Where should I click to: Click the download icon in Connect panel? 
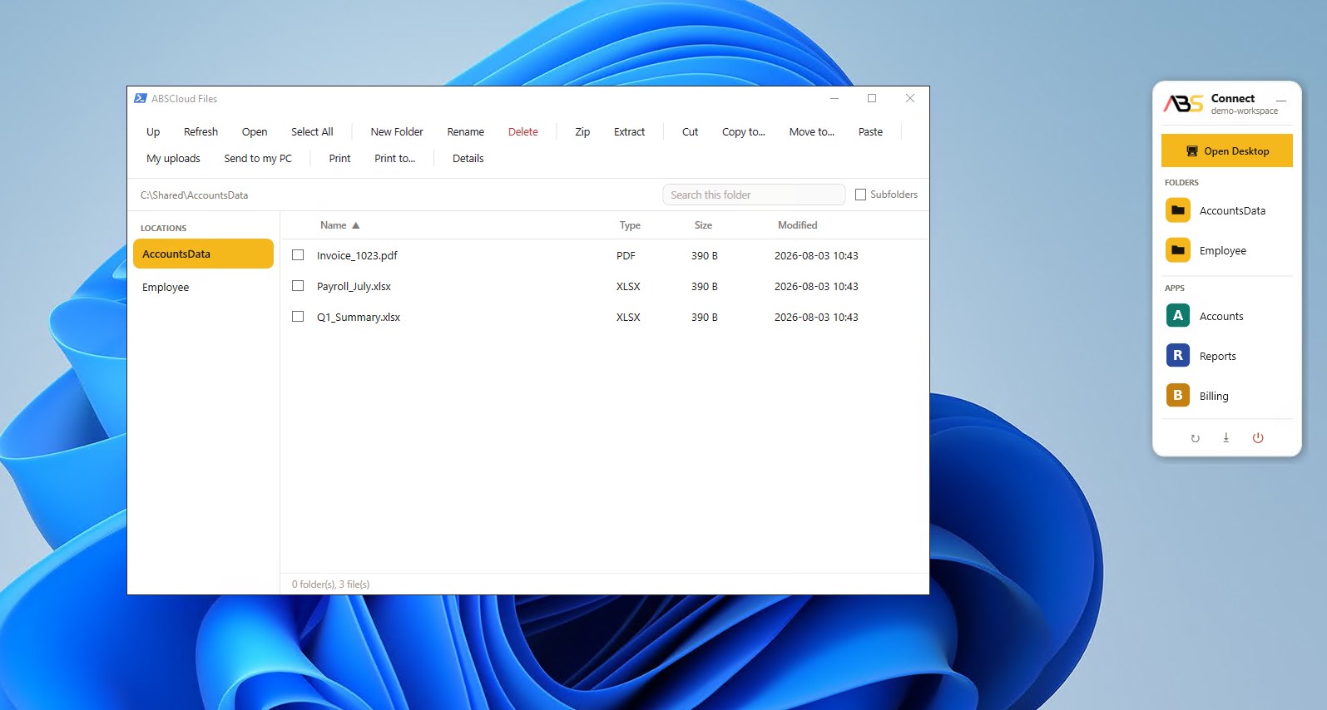(1225, 438)
